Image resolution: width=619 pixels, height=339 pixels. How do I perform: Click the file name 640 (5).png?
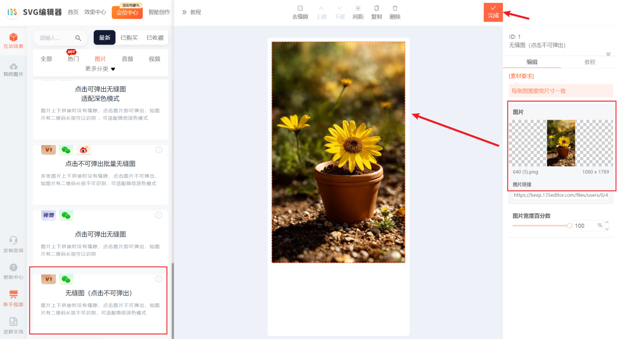tap(526, 172)
